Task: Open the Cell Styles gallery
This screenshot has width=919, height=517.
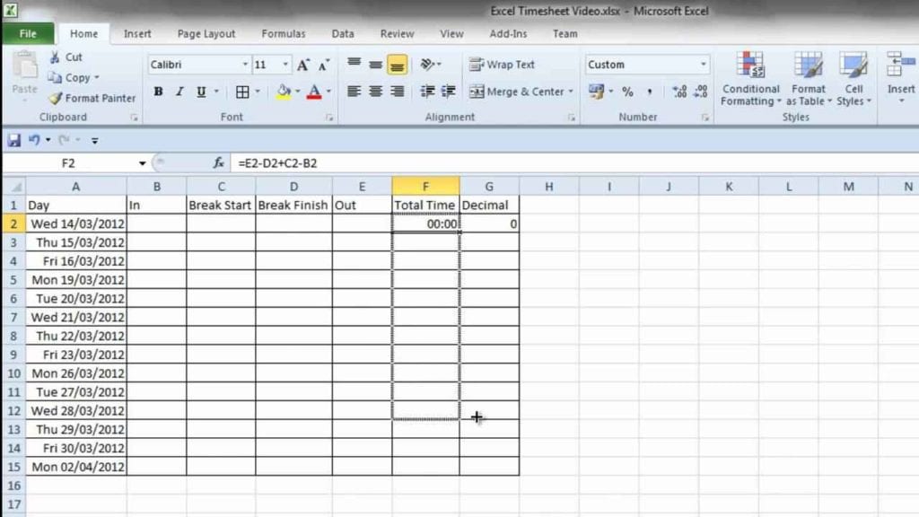Action: pyautogui.click(x=853, y=81)
